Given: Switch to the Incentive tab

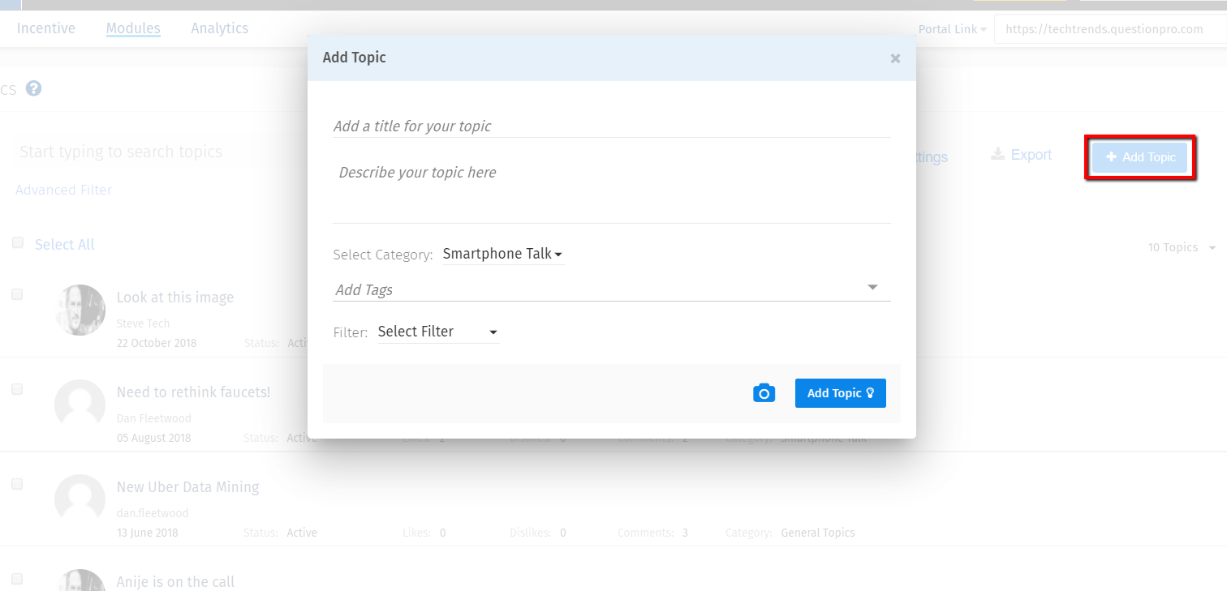Looking at the screenshot, I should coord(45,28).
